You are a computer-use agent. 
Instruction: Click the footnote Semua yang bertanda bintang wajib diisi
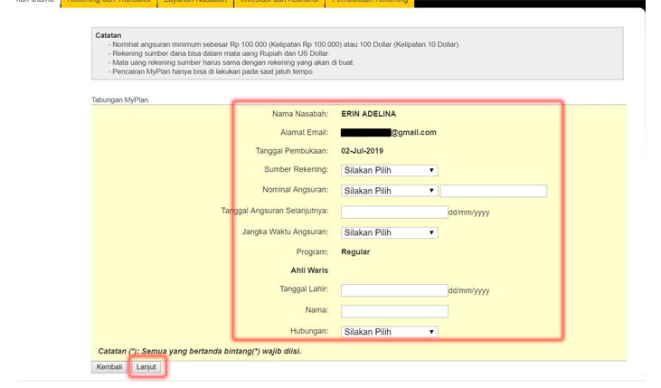200,351
